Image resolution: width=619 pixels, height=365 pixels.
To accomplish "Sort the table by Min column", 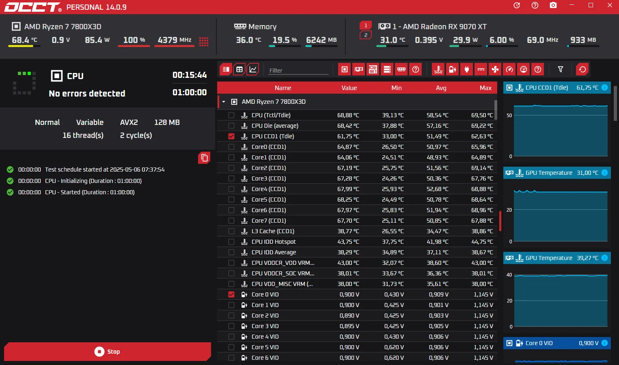I will [x=397, y=88].
